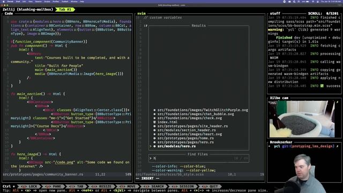343x193 pixels.
Task: Click the Brookzerker pane title
Action: coord(281,142)
